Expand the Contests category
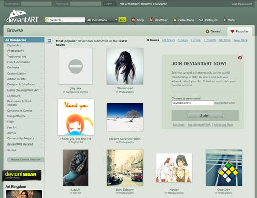Screen dimensions: 257x198 pos(24,67)
